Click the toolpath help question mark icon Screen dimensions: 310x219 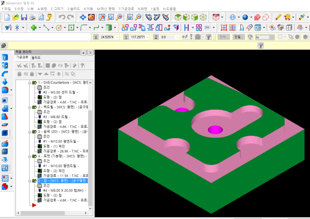pos(82,65)
